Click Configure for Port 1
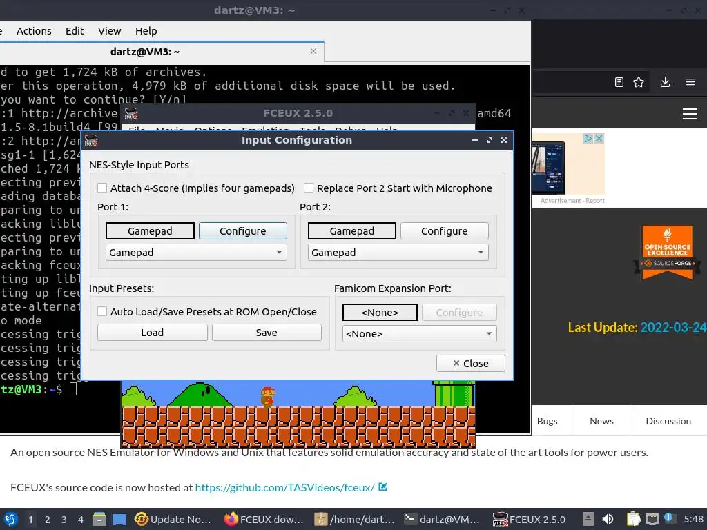Screen dimensions: 707x530 point(242,230)
